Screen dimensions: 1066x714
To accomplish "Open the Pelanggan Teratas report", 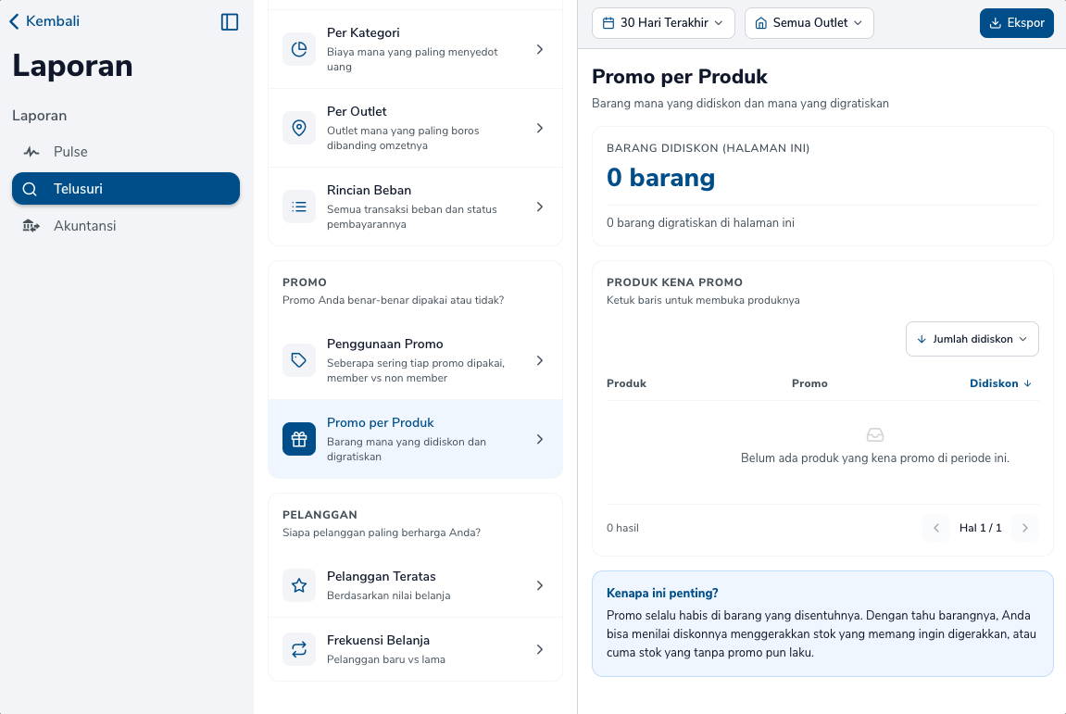I will [416, 585].
